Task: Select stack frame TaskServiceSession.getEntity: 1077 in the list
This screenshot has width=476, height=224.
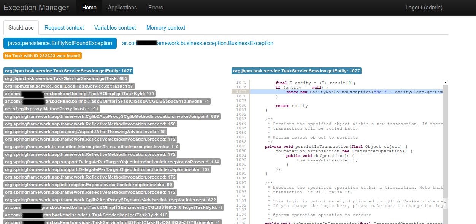Action: pyautogui.click(x=68, y=71)
